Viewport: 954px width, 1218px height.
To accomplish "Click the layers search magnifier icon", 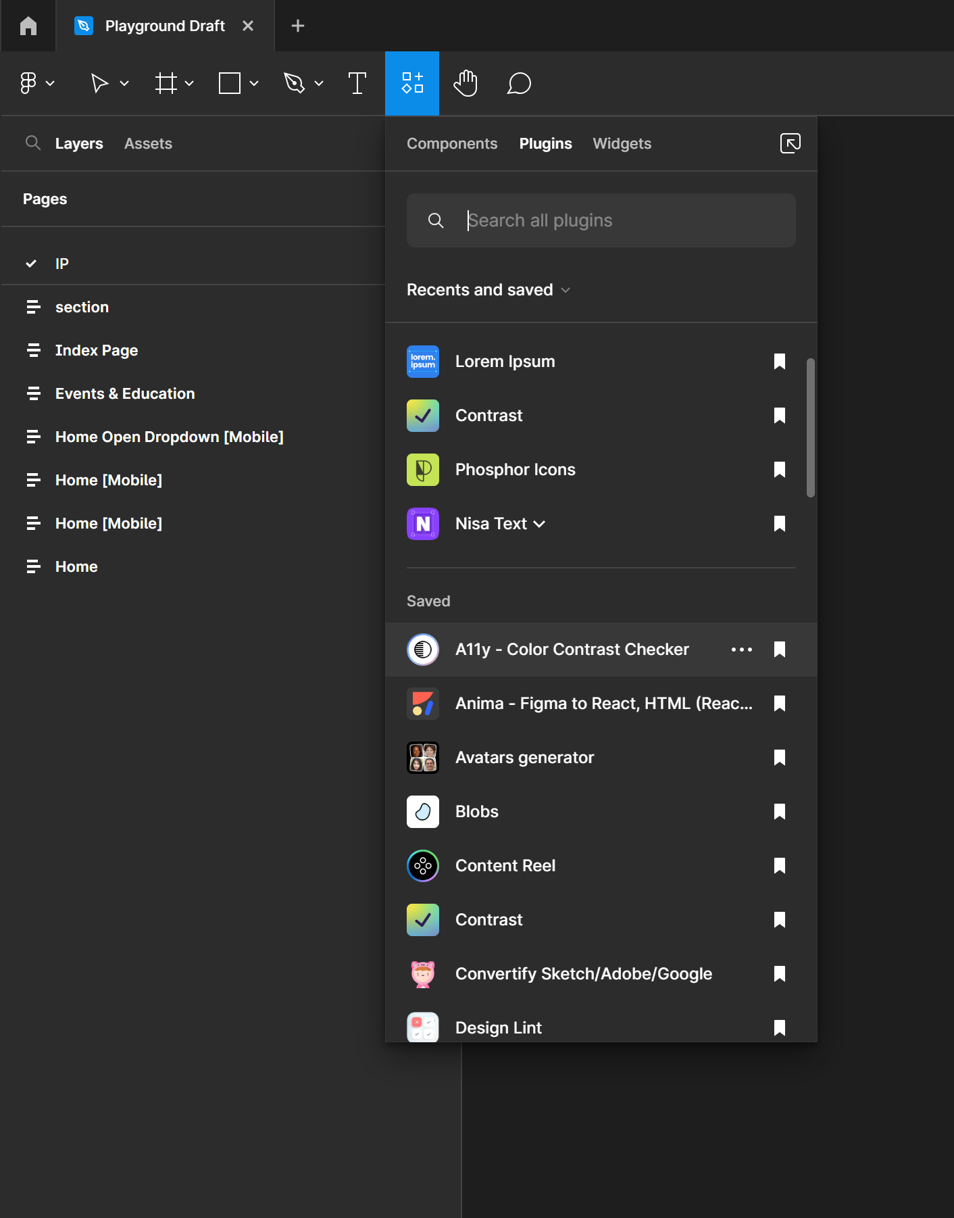I will 32,143.
